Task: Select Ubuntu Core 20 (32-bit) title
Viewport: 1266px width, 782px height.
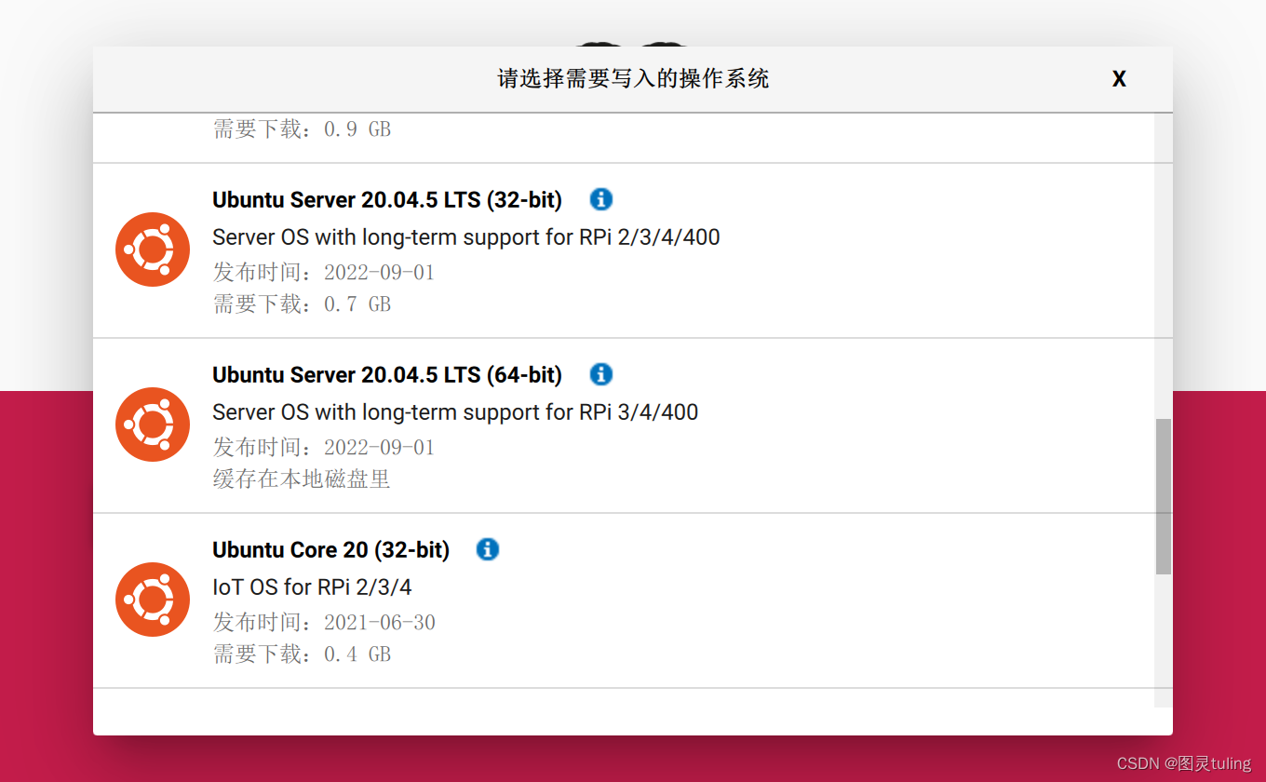Action: pyautogui.click(x=330, y=550)
